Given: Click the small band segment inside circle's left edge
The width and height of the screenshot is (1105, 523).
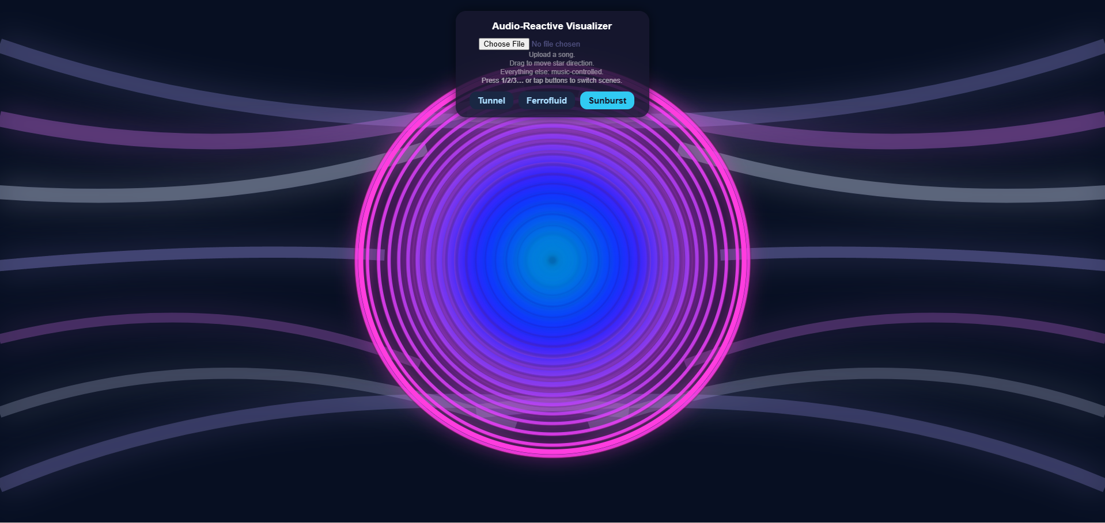Looking at the screenshot, I should (374, 255).
